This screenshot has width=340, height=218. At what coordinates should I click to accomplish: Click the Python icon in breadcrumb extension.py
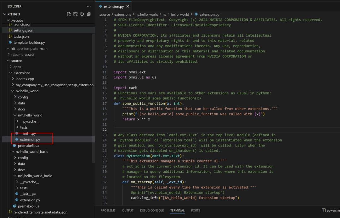(x=196, y=14)
